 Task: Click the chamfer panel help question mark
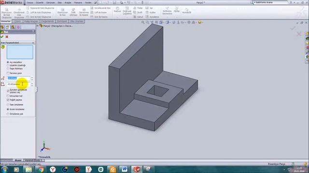(33, 32)
